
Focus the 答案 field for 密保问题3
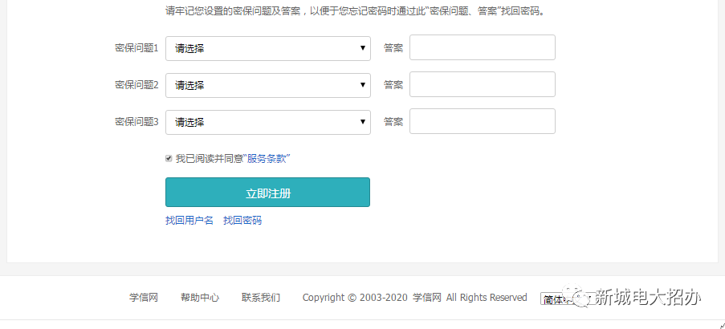coord(483,121)
